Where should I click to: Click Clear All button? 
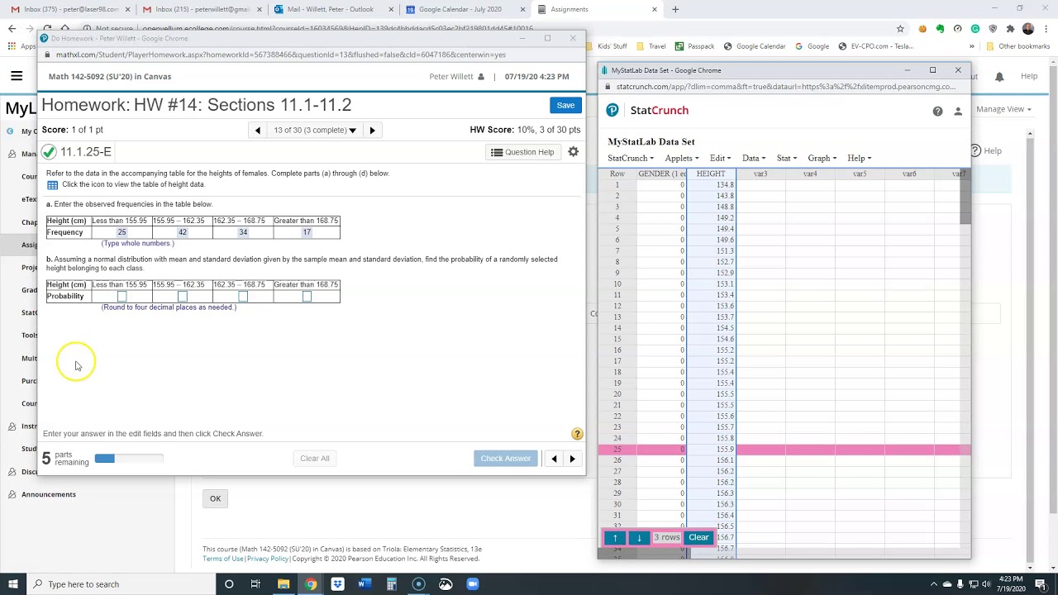tap(315, 459)
